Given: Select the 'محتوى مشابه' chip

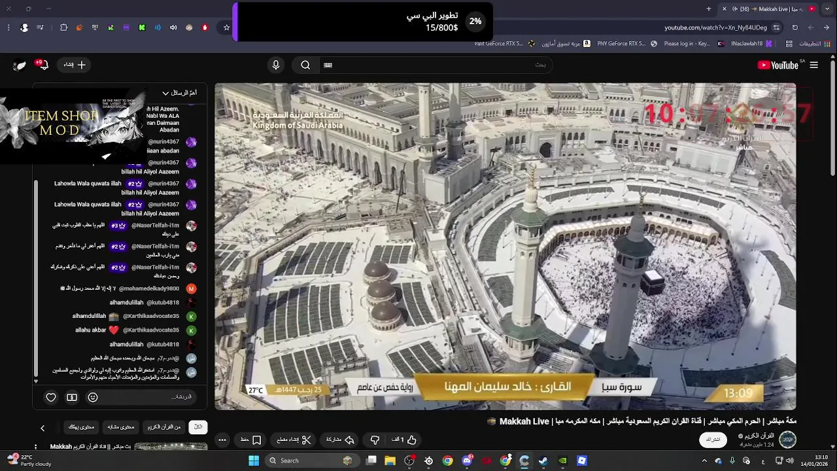Looking at the screenshot, I should [121, 427].
